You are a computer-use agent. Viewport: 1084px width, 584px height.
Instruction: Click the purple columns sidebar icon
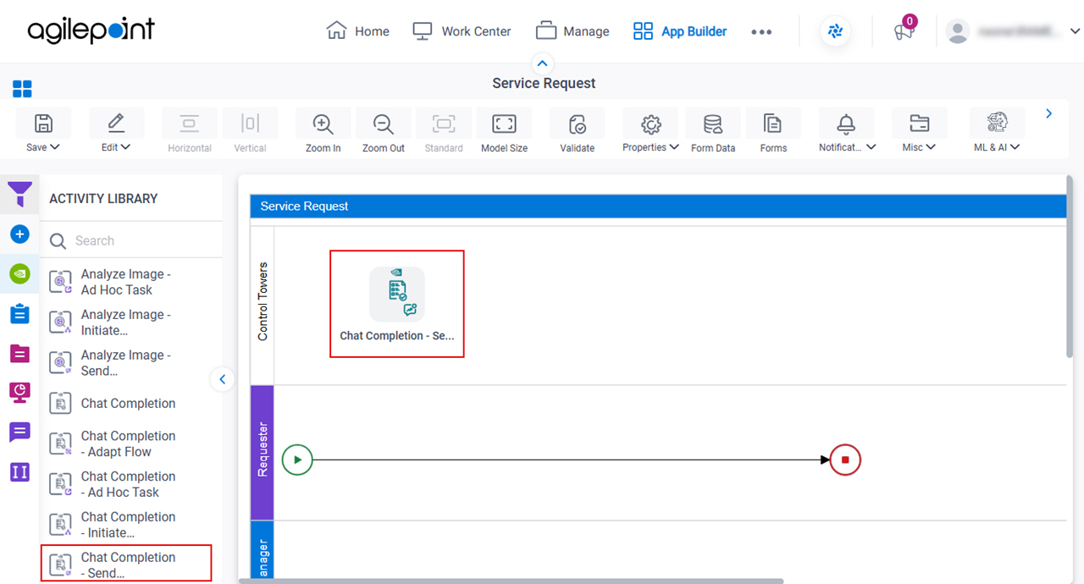click(x=20, y=471)
